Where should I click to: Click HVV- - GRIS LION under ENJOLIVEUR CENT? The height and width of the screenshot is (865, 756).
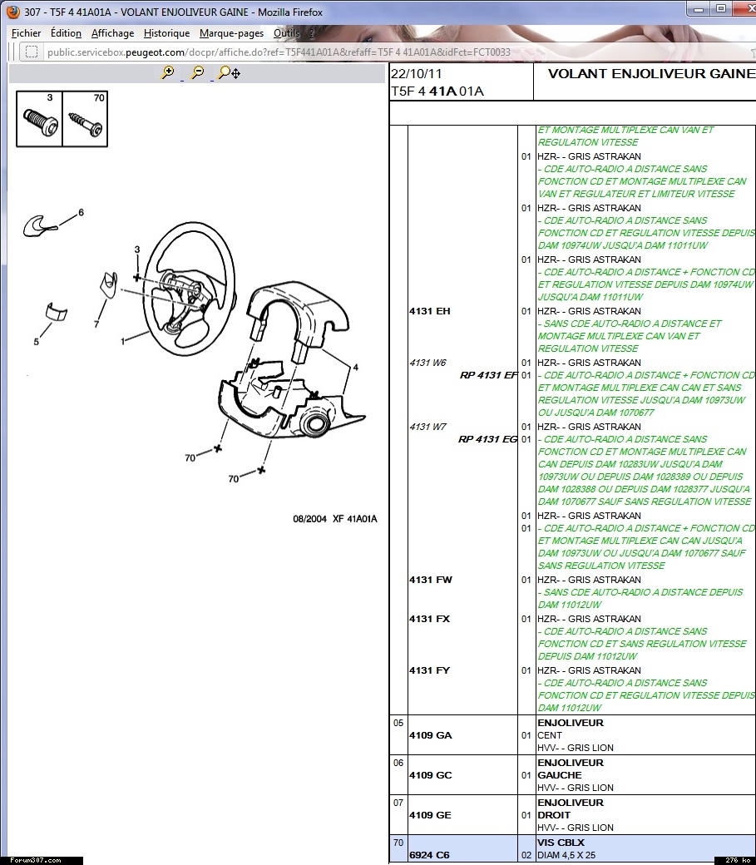(x=575, y=748)
